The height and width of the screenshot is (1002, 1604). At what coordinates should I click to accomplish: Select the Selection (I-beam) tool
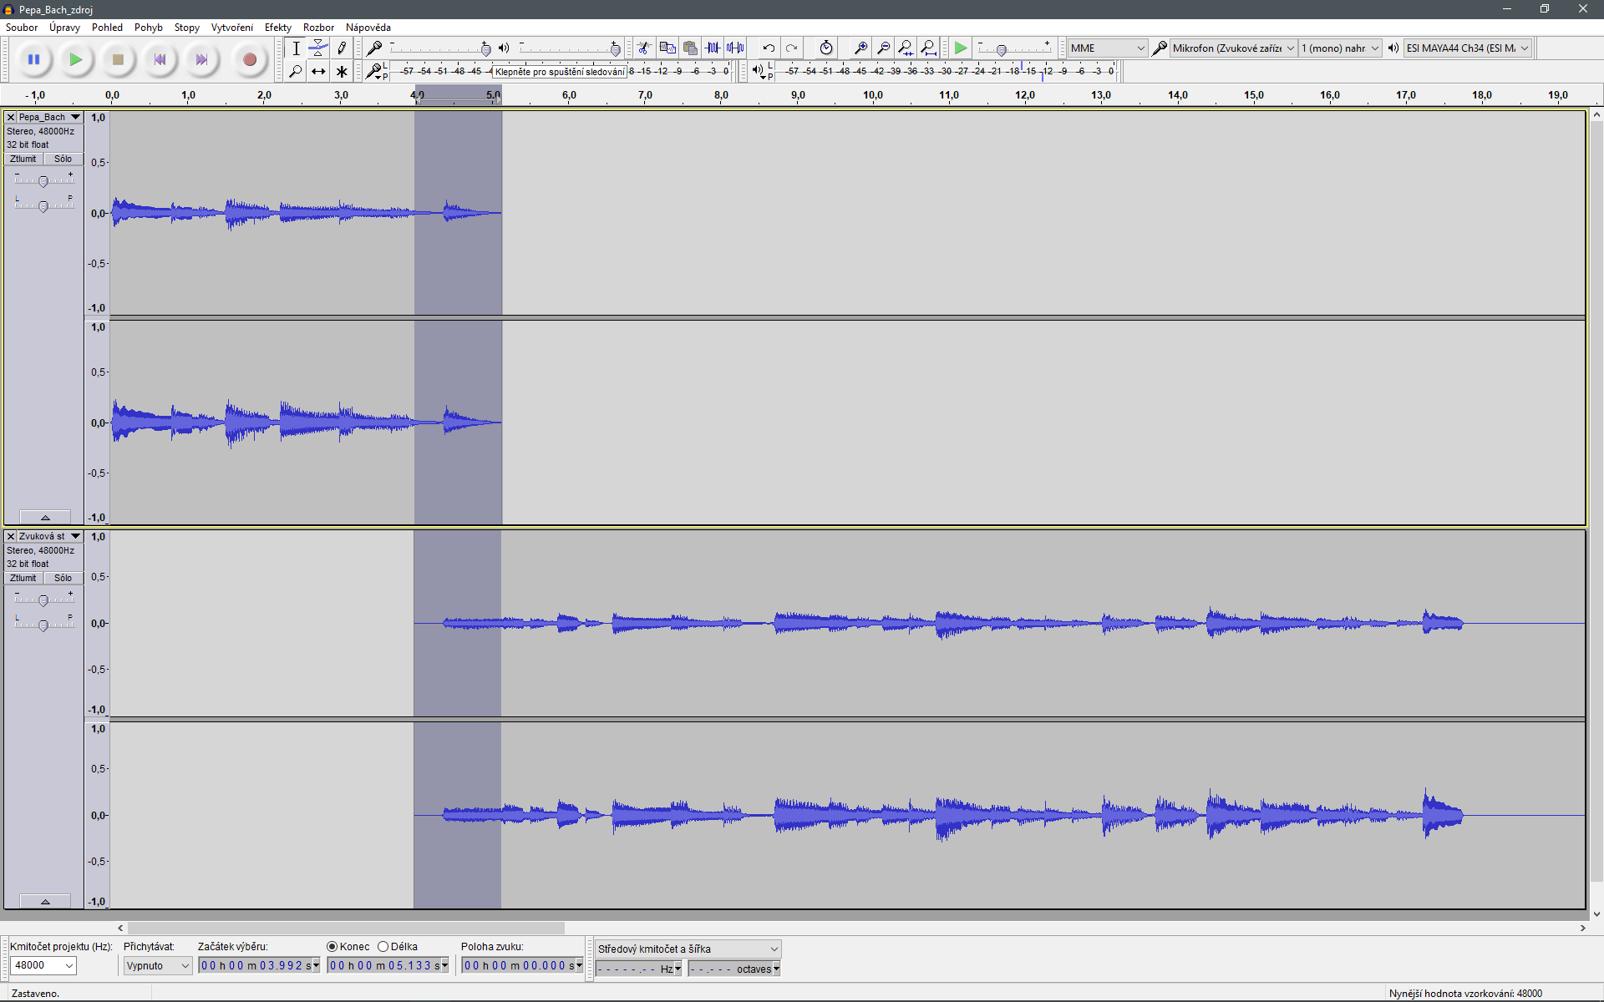click(x=296, y=48)
